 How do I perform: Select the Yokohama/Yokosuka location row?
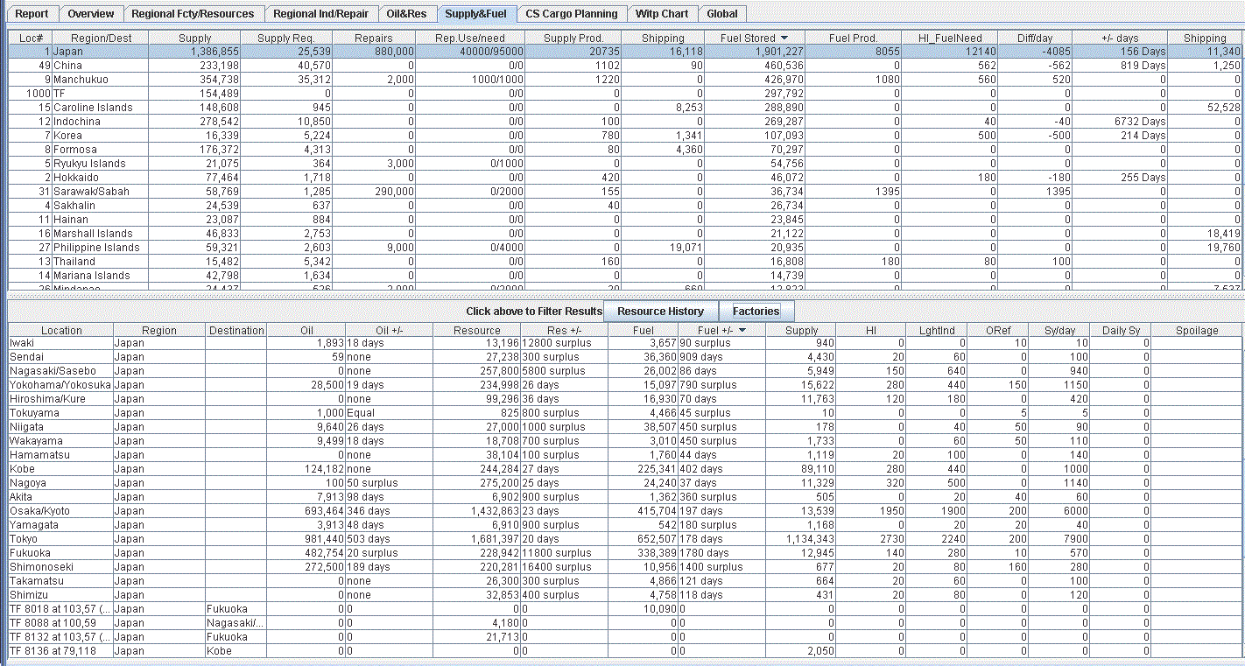tap(625, 385)
